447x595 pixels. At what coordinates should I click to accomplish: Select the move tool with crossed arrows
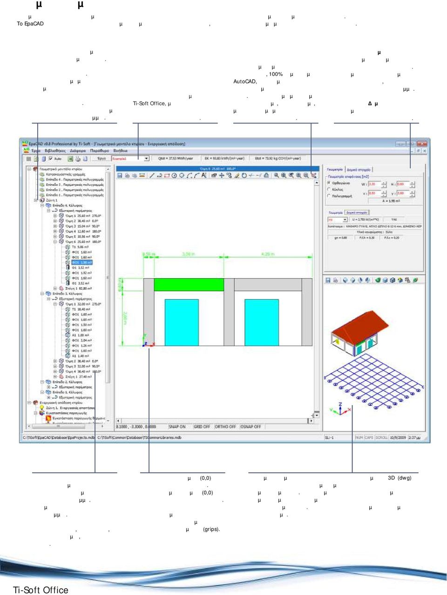coord(222,175)
